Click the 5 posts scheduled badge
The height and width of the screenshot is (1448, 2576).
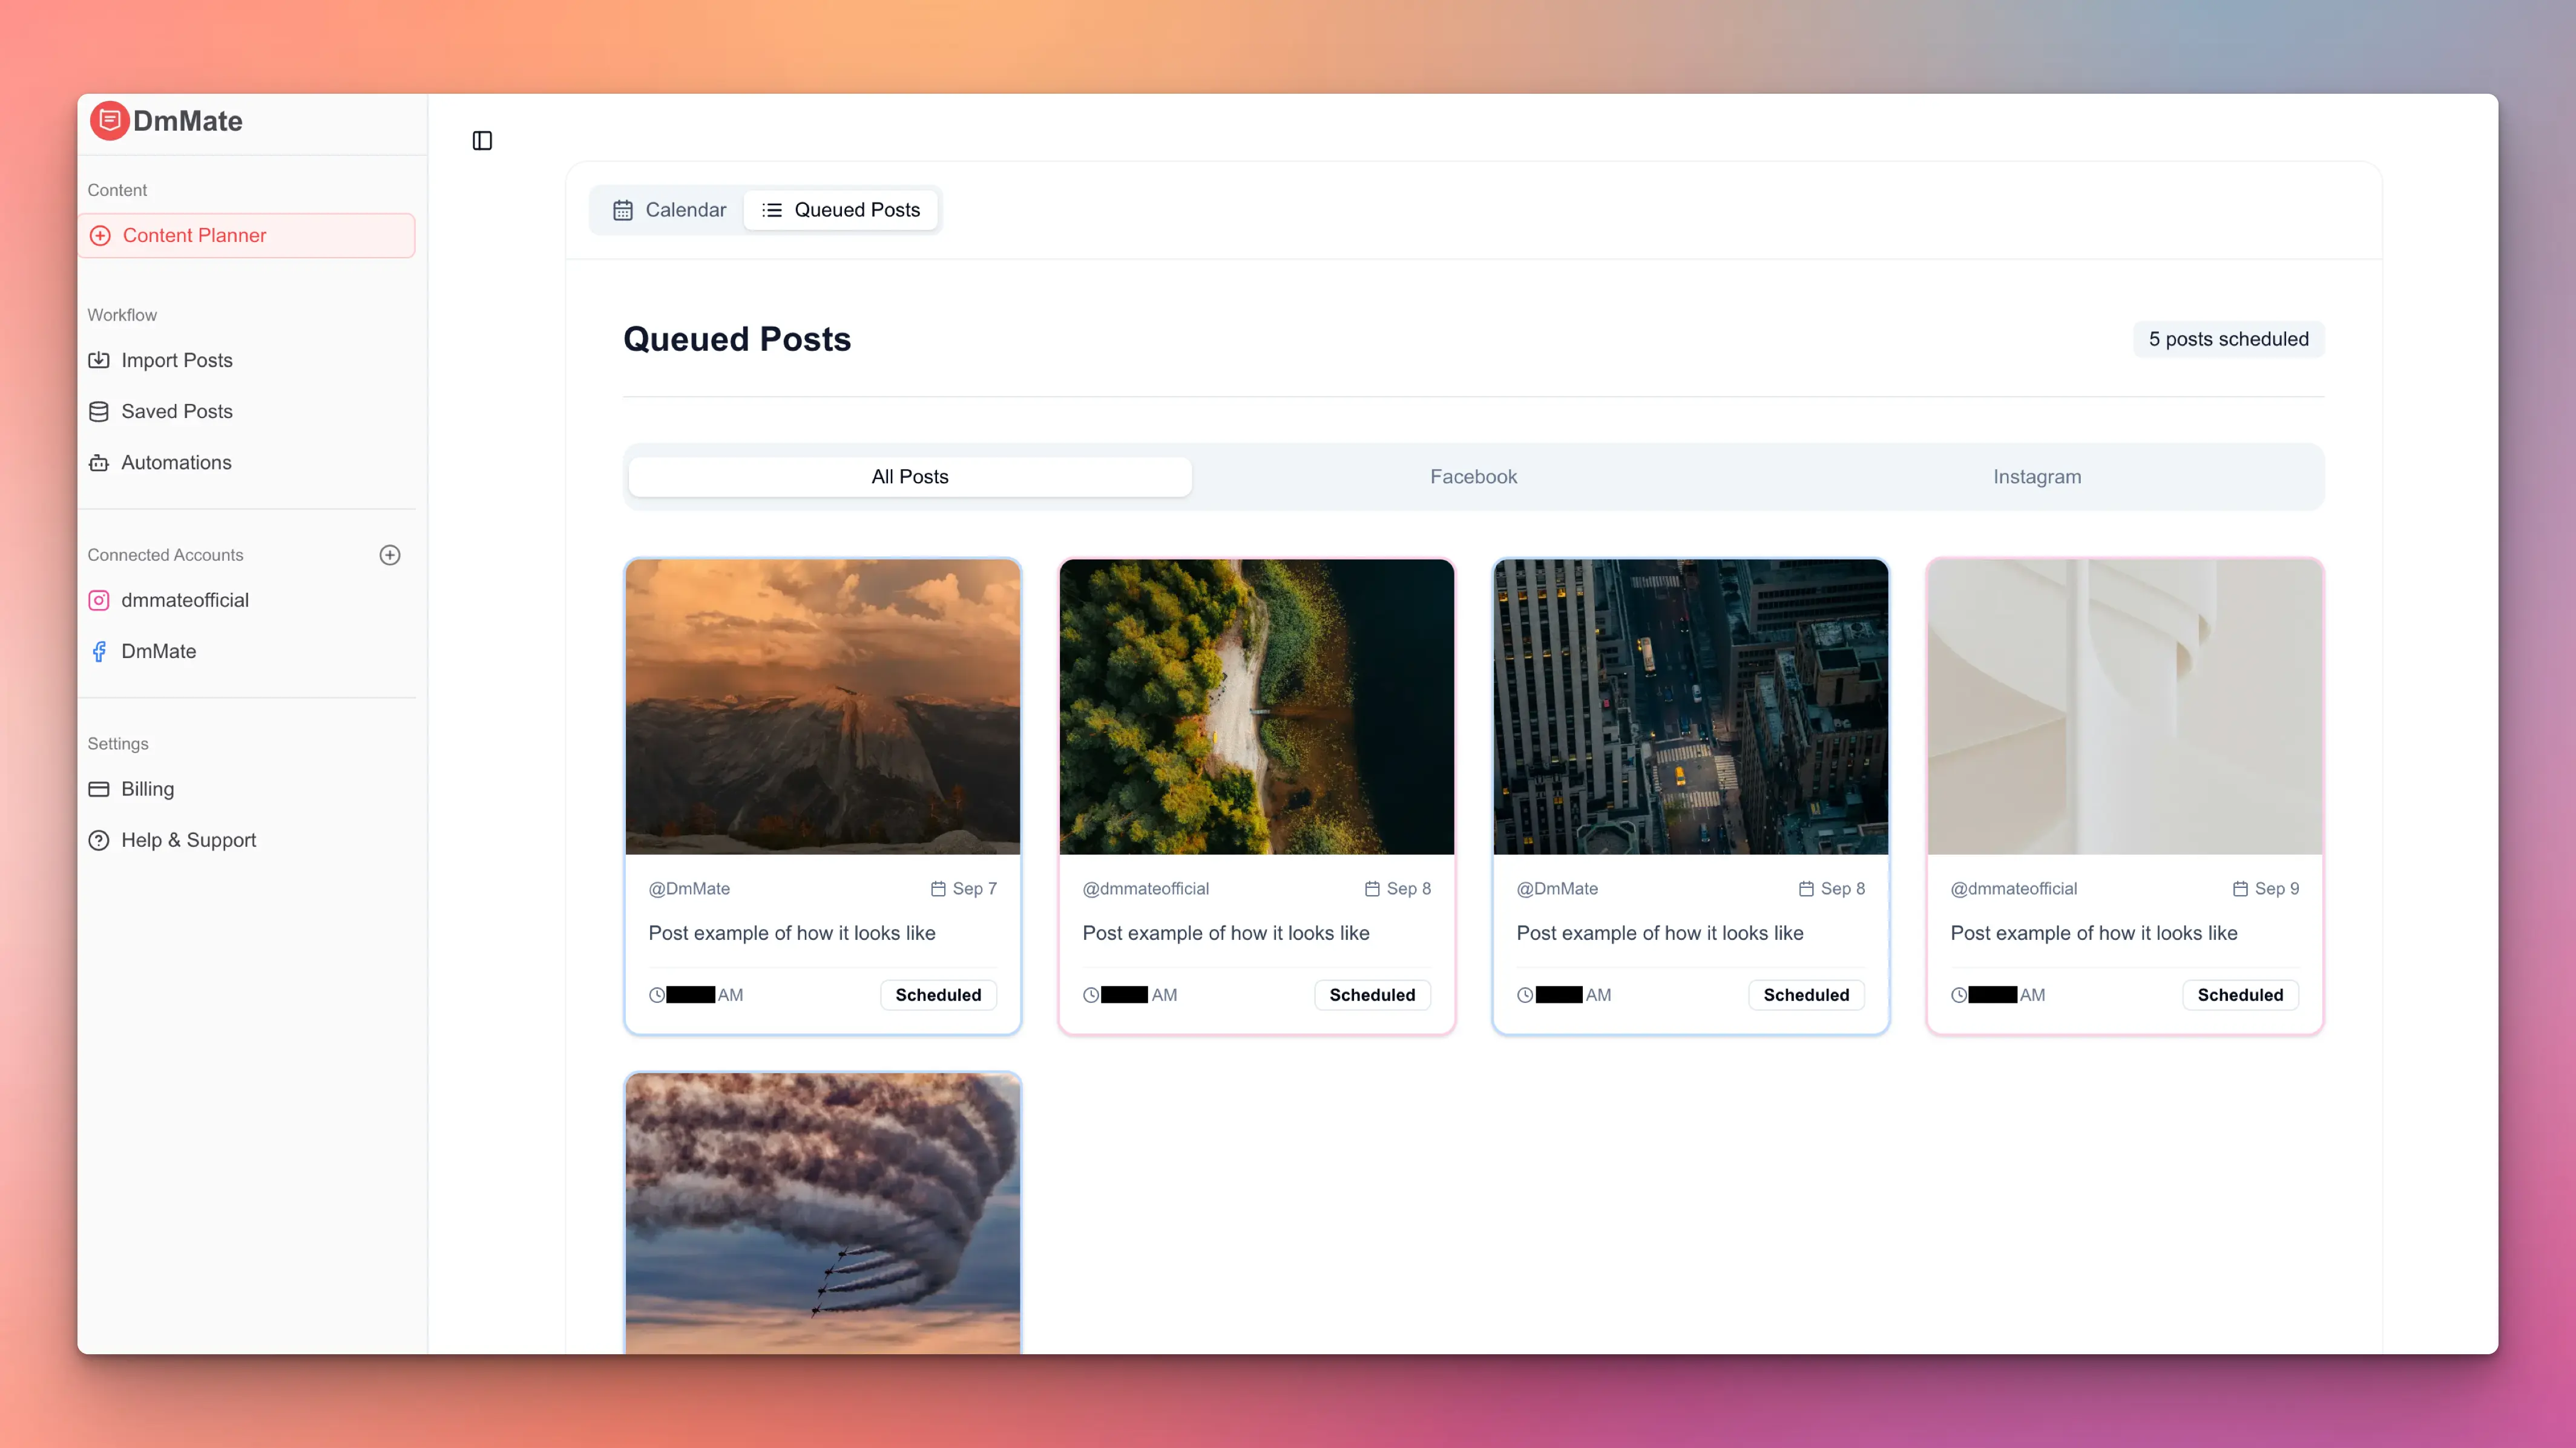point(2228,339)
